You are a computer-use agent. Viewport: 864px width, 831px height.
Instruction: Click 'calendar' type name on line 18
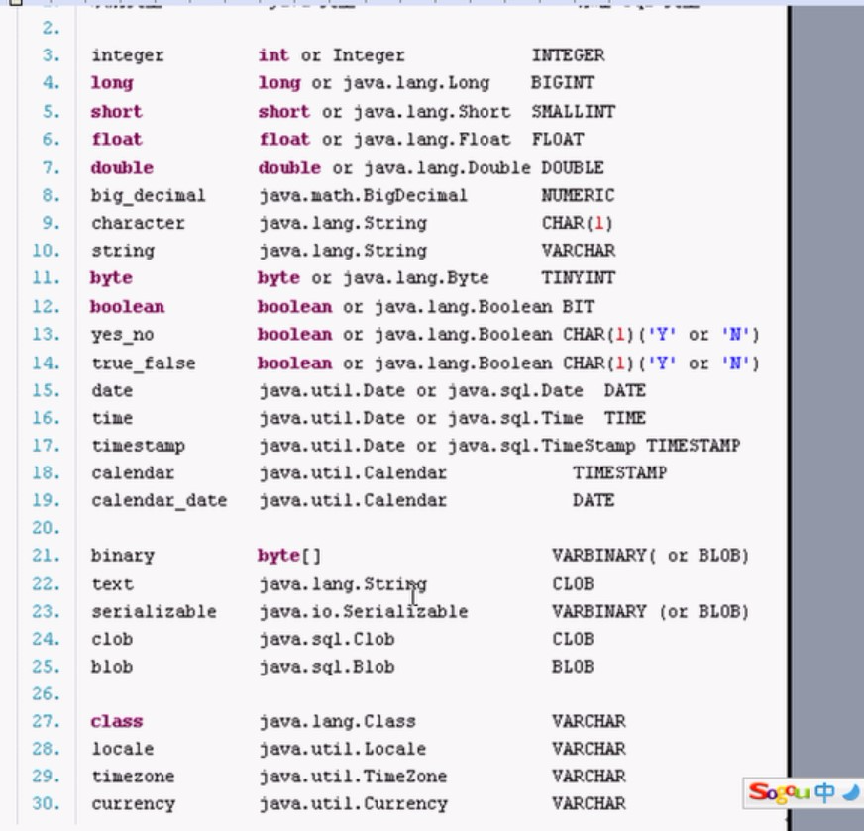pos(133,472)
